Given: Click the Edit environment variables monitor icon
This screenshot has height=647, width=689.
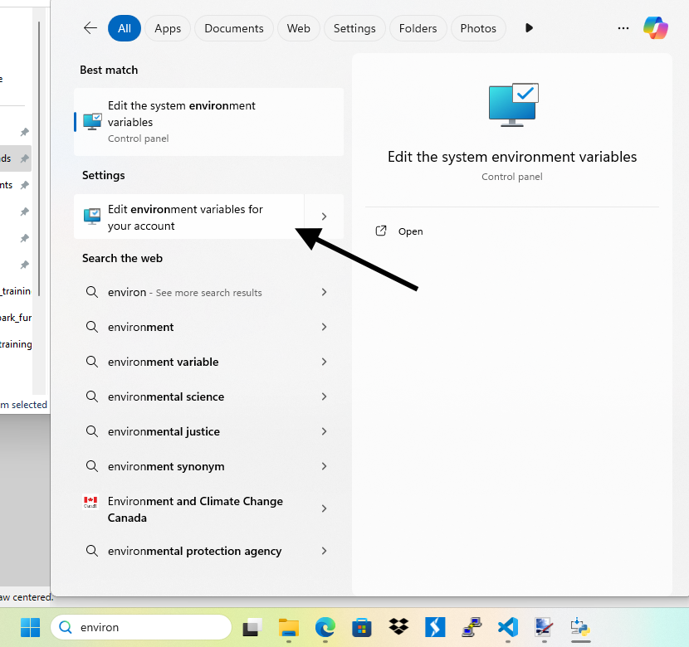Looking at the screenshot, I should coord(92,216).
